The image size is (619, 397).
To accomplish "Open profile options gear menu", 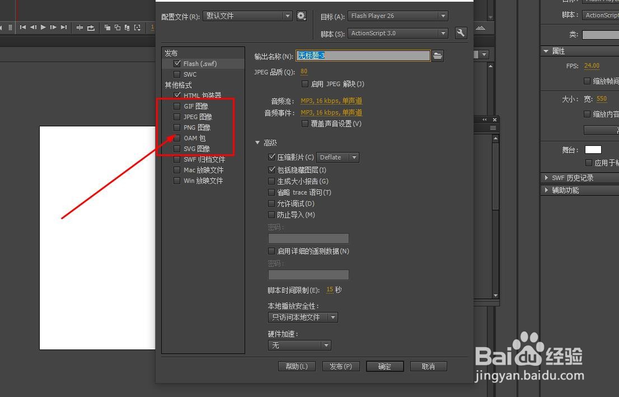I will point(302,16).
